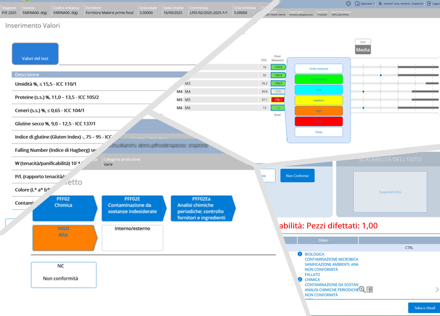Choose the HIGH Alta severity block
Screen dimensions: 440x316
[64, 238]
